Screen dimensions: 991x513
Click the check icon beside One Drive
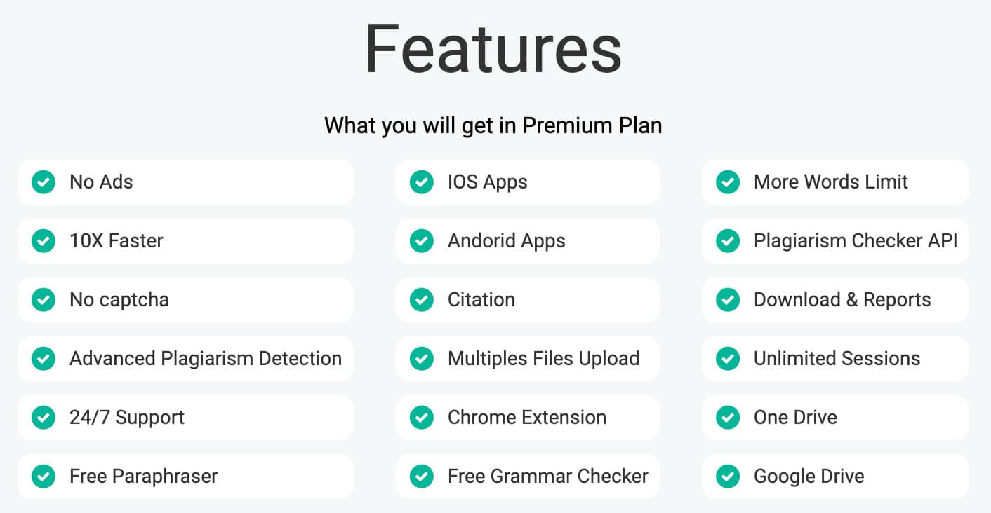(728, 418)
